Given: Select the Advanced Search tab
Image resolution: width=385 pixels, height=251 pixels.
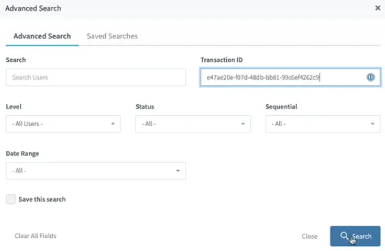Looking at the screenshot, I should click(42, 36).
